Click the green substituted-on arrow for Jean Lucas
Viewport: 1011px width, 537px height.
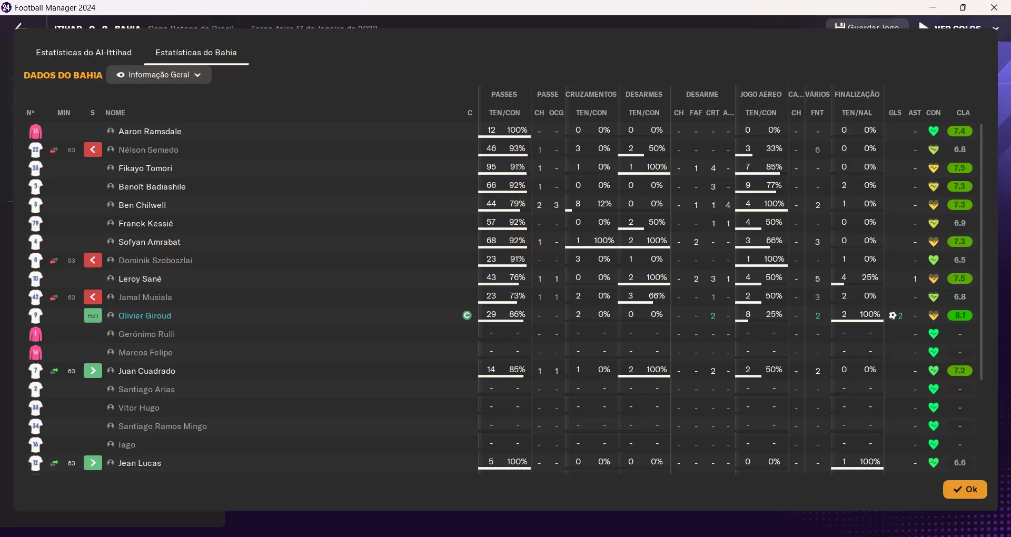click(93, 463)
